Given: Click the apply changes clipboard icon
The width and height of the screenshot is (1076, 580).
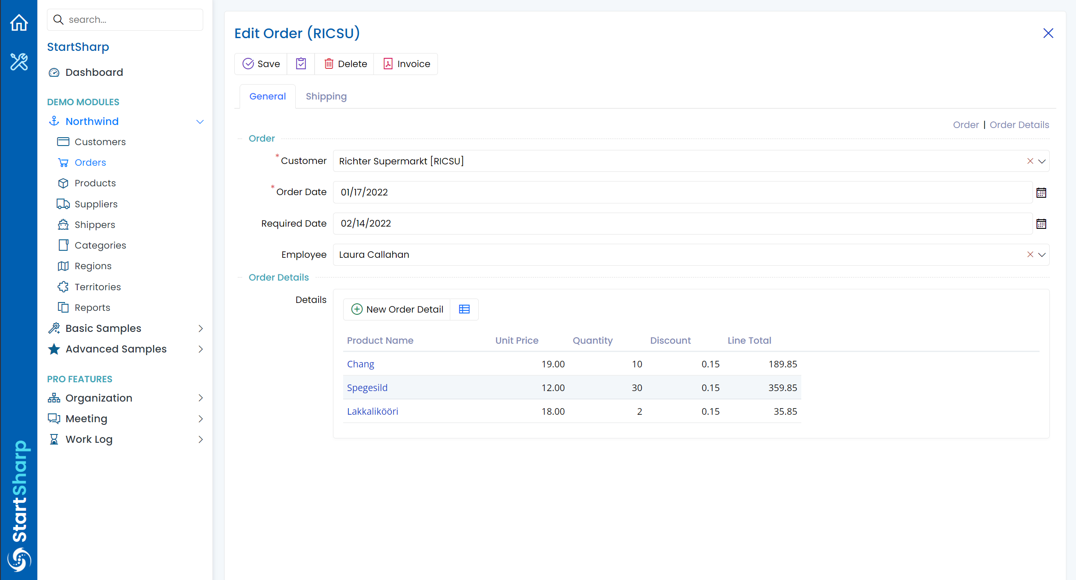Looking at the screenshot, I should [301, 64].
